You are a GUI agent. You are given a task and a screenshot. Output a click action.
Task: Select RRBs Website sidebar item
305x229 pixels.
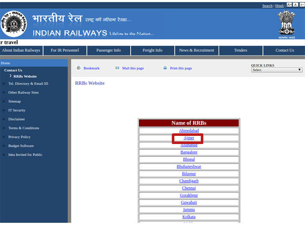pos(25,76)
